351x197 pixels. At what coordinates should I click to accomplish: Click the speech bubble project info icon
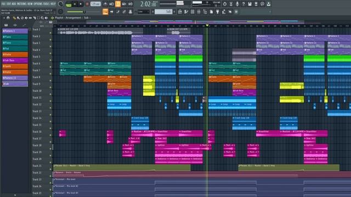(262, 4)
